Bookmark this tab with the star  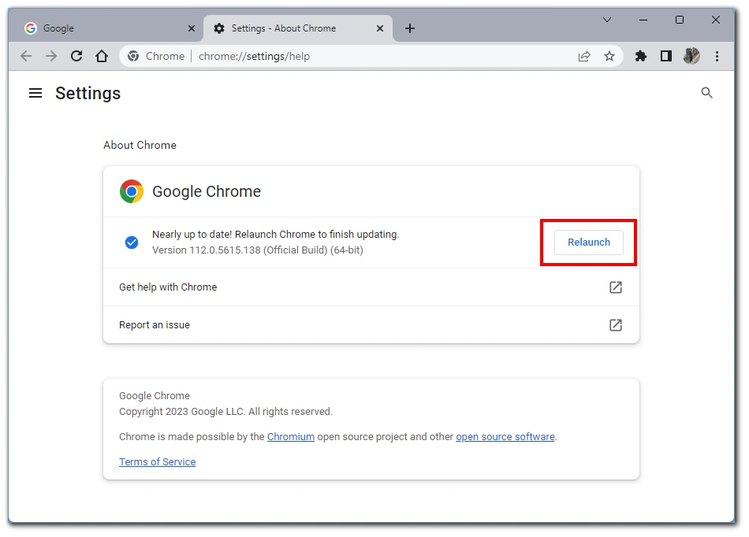609,56
